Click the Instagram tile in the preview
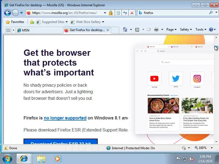The height and width of the screenshot is (164, 219). coord(197,79)
